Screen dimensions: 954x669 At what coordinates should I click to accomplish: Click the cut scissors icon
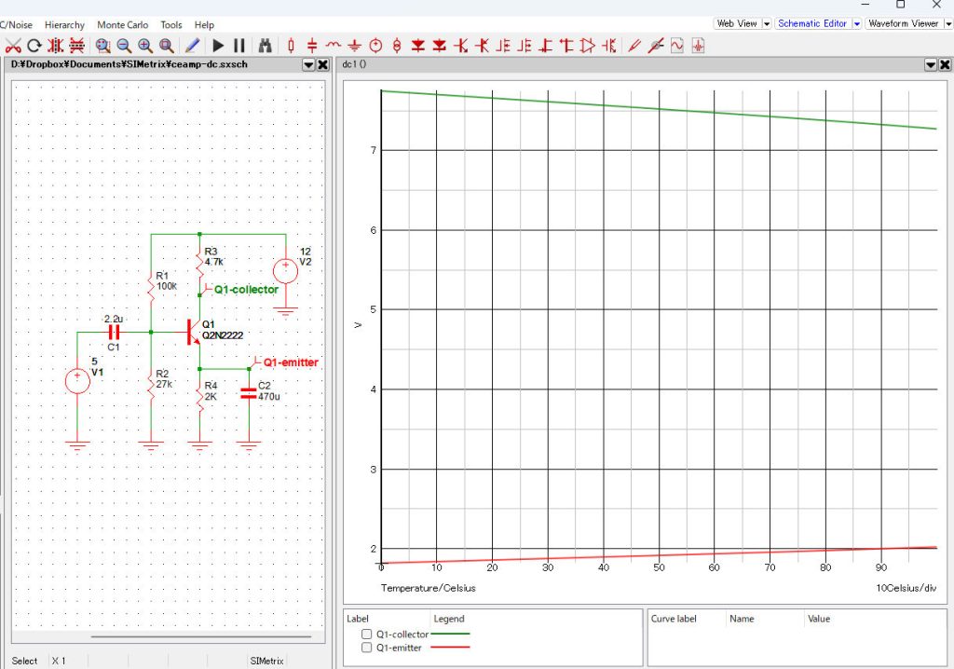[13, 45]
